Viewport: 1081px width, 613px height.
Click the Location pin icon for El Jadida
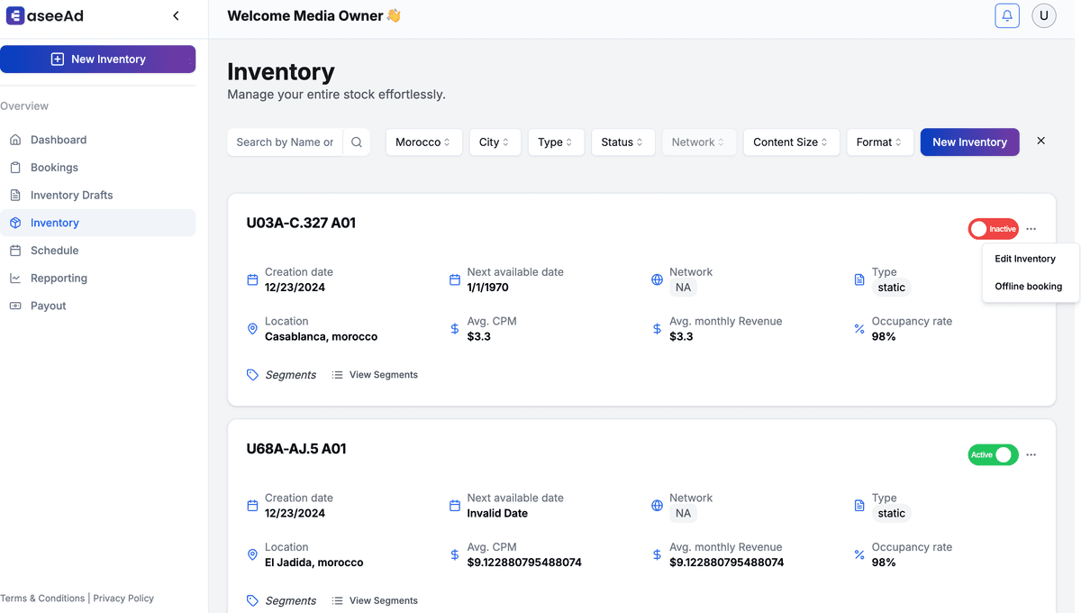[x=252, y=554]
